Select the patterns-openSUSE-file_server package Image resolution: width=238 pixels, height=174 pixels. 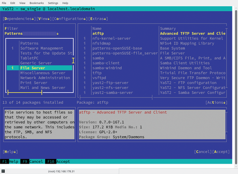click(153, 53)
